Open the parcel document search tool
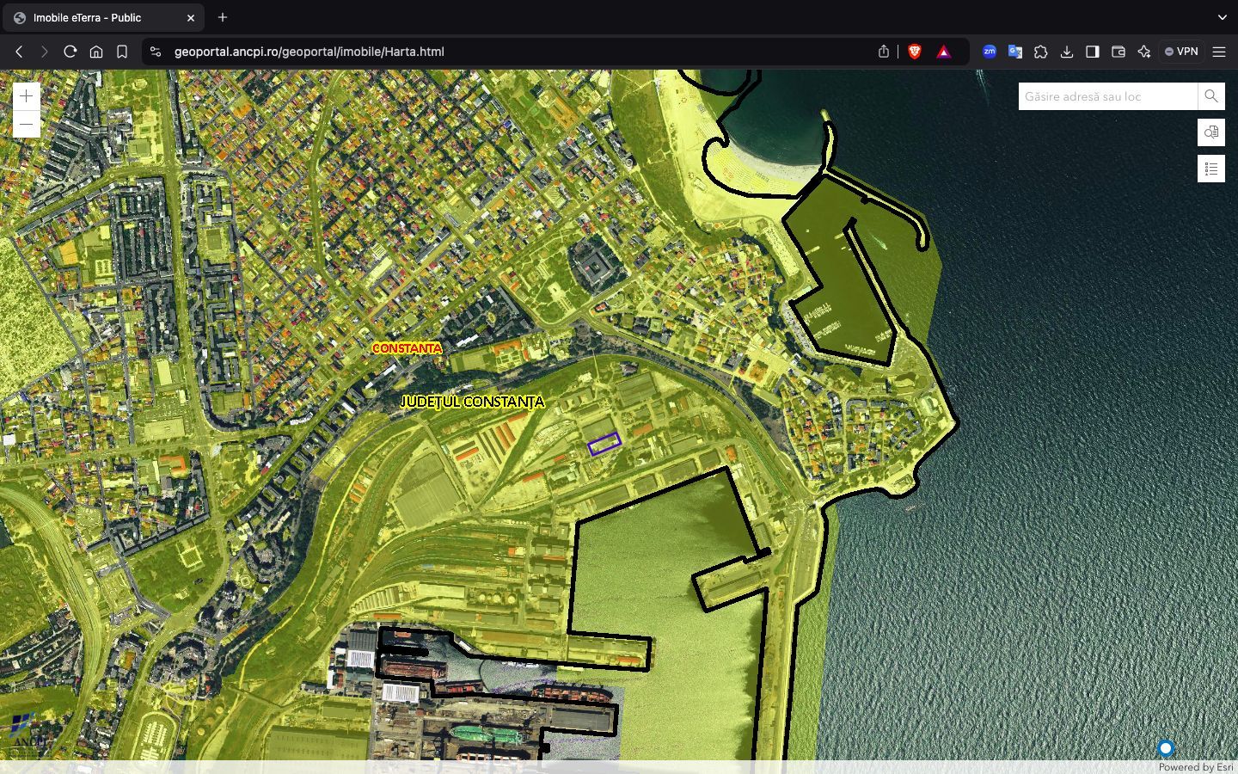Viewport: 1238px width, 774px height. [1210, 132]
